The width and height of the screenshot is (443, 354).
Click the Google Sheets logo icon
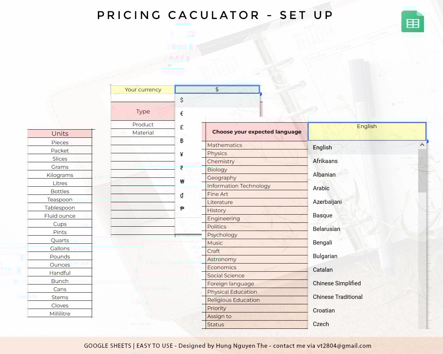[x=413, y=22]
